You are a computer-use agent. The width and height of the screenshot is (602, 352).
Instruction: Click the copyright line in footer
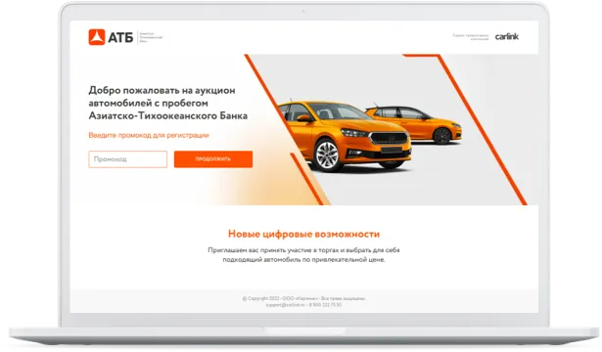303,298
